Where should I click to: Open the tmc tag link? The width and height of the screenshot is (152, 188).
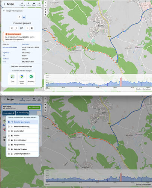4,62
